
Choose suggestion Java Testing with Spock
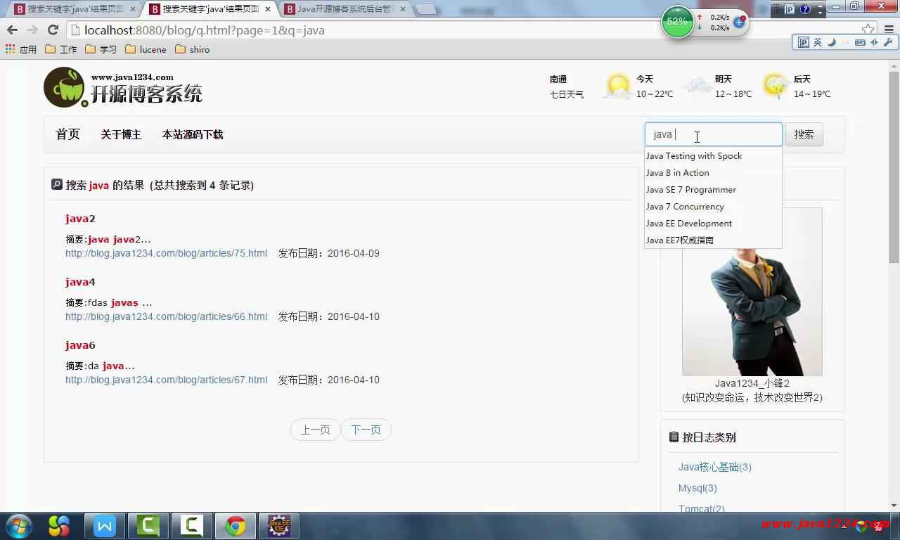pyautogui.click(x=713, y=155)
